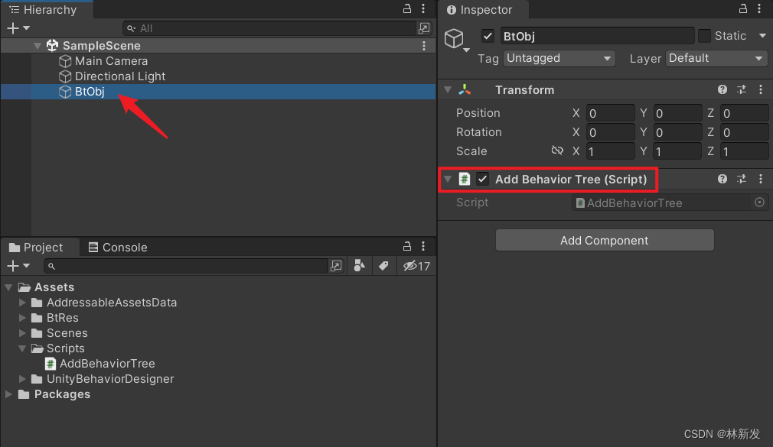
Task: Open the Static flags dropdown arrow
Action: pyautogui.click(x=762, y=35)
